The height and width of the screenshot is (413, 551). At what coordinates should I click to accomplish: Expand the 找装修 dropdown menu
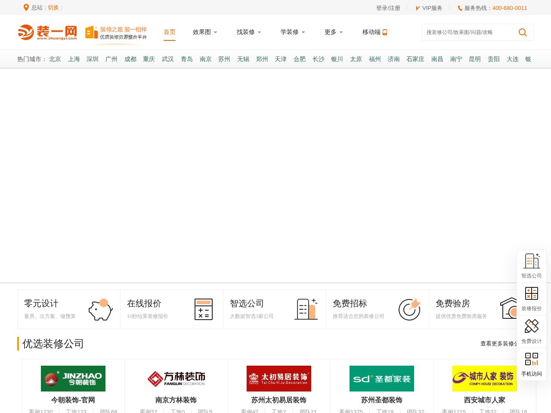coord(249,32)
